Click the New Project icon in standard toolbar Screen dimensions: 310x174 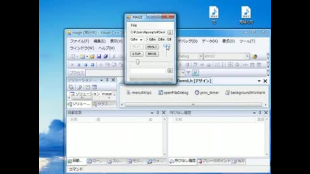[72, 56]
